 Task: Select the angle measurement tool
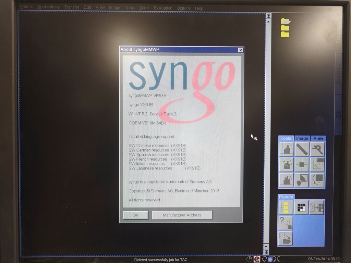pyautogui.click(x=317, y=149)
